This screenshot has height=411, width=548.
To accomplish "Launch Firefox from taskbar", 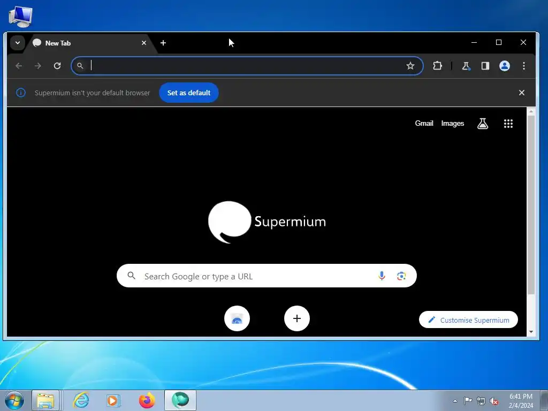I will click(x=147, y=400).
